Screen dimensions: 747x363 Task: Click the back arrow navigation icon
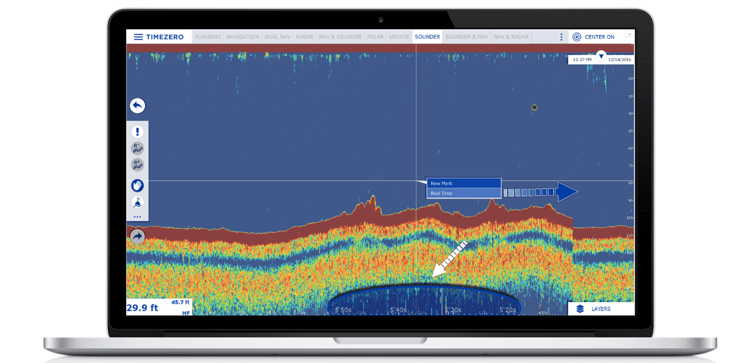pyautogui.click(x=137, y=106)
